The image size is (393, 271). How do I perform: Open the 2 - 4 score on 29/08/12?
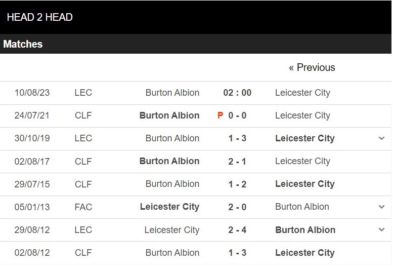point(237,230)
